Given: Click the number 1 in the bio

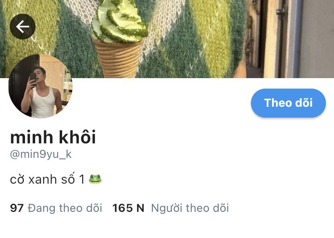Looking at the screenshot, I should click(82, 179).
